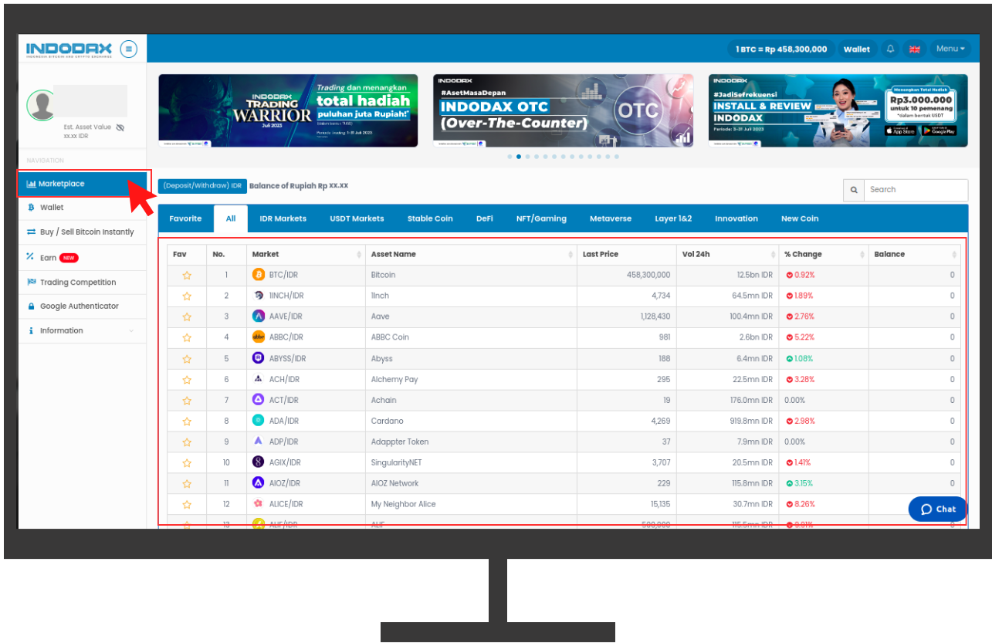Open Buy / Sell Bitcoin Instantly
This screenshot has width=992, height=643.
(x=82, y=232)
